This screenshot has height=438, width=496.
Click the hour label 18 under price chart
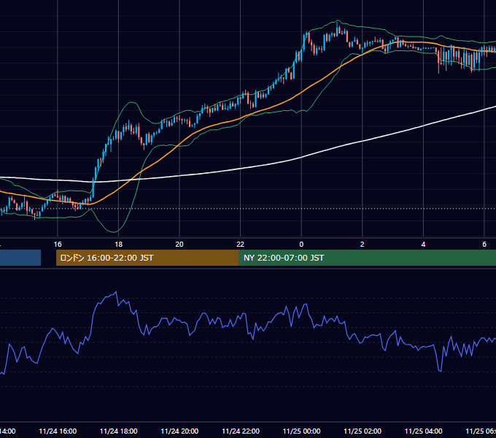pyautogui.click(x=119, y=245)
